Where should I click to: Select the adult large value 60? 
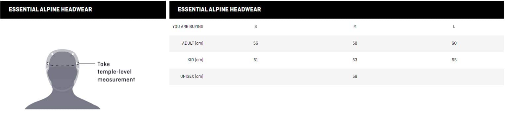(x=454, y=43)
